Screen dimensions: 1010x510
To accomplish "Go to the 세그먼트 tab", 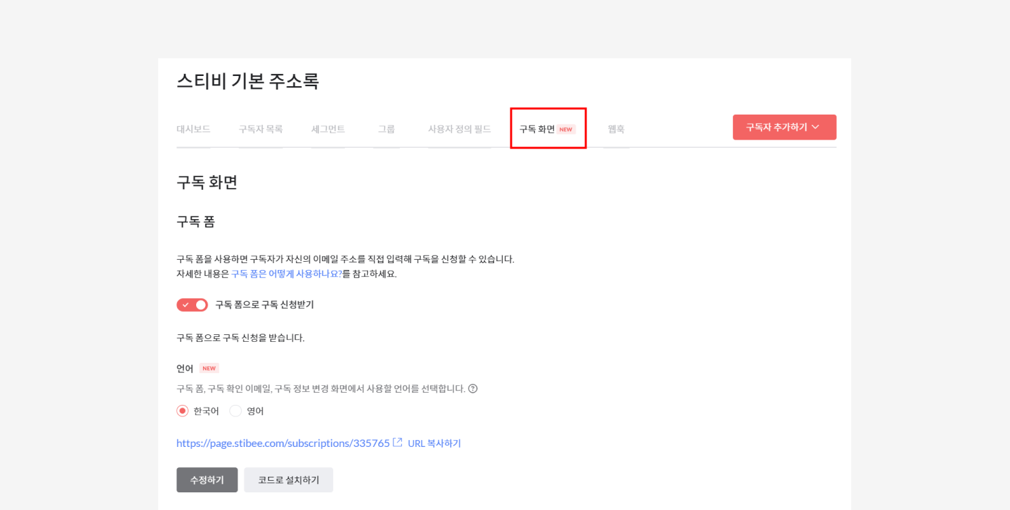I will pos(328,129).
